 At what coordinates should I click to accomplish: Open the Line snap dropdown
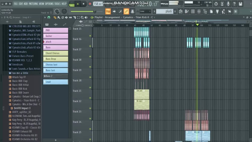point(145,11)
